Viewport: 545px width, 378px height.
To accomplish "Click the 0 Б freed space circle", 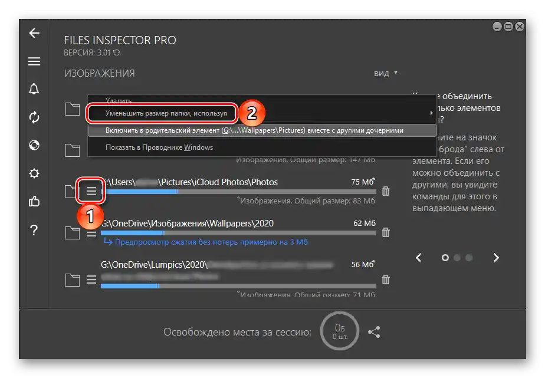I will point(340,331).
